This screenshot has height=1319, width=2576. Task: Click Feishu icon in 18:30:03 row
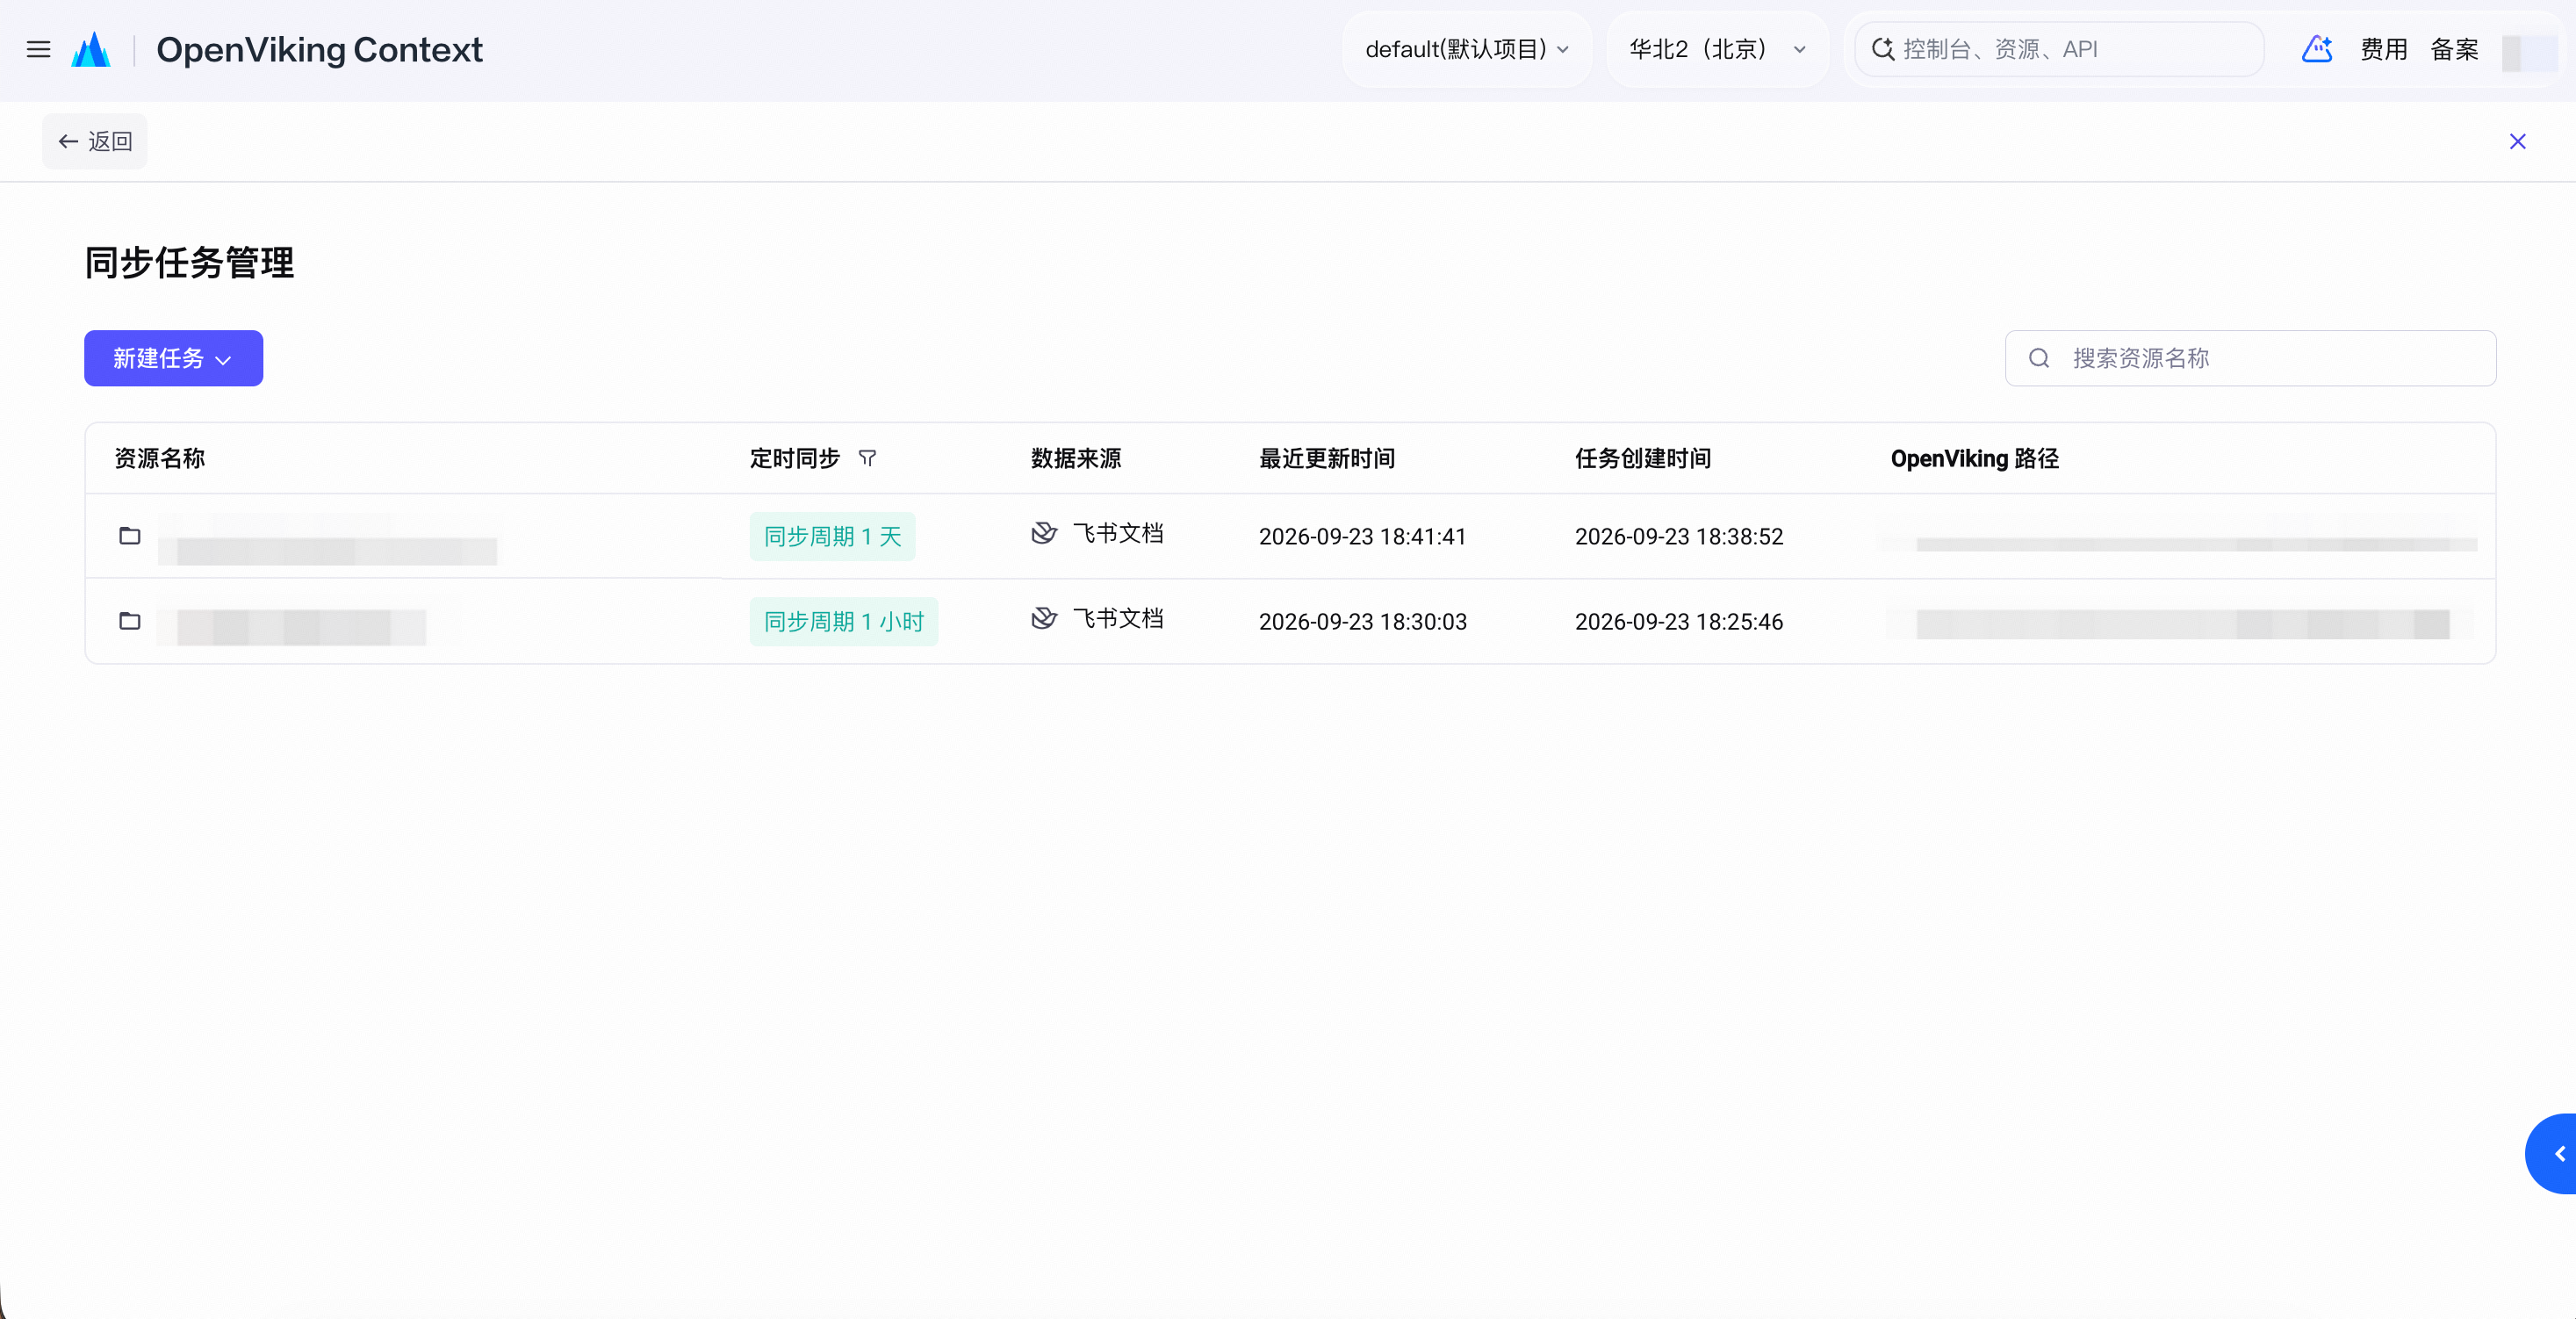pyautogui.click(x=1044, y=618)
